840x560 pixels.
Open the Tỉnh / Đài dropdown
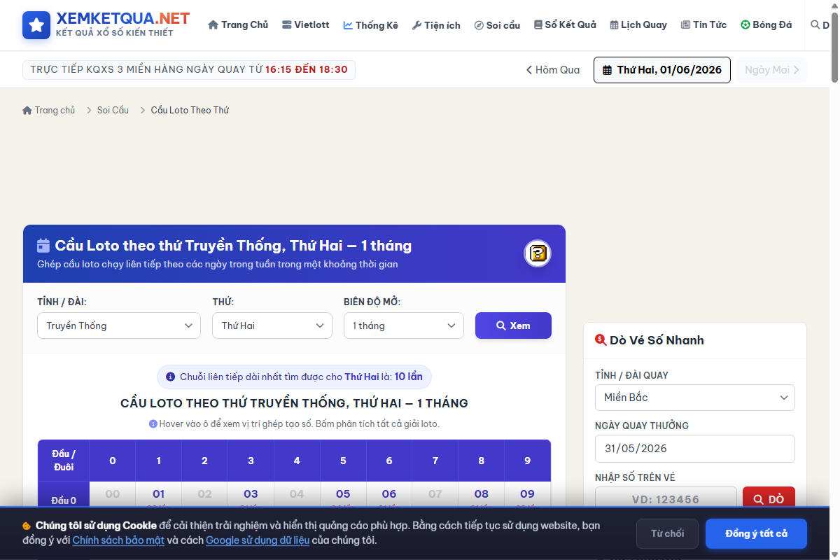pyautogui.click(x=119, y=325)
